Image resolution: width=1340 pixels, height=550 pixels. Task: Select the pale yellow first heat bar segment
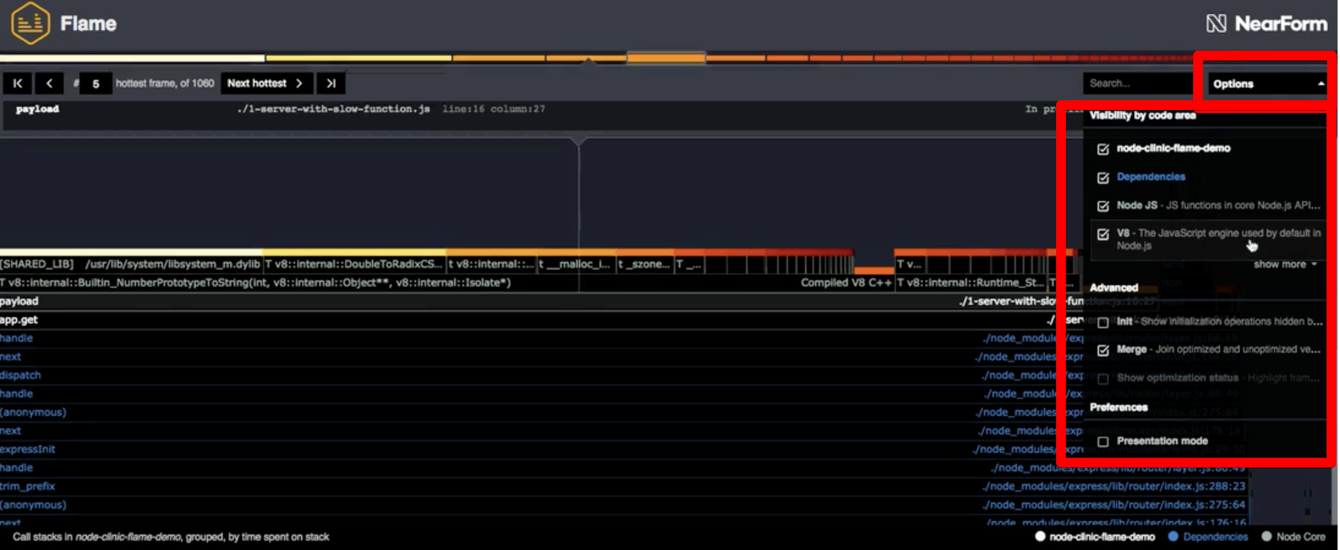click(132, 58)
